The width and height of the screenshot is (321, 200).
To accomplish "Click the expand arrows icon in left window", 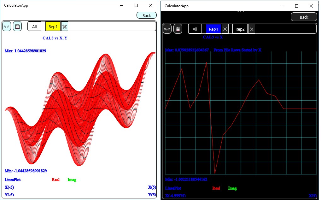I will click(x=7, y=26).
